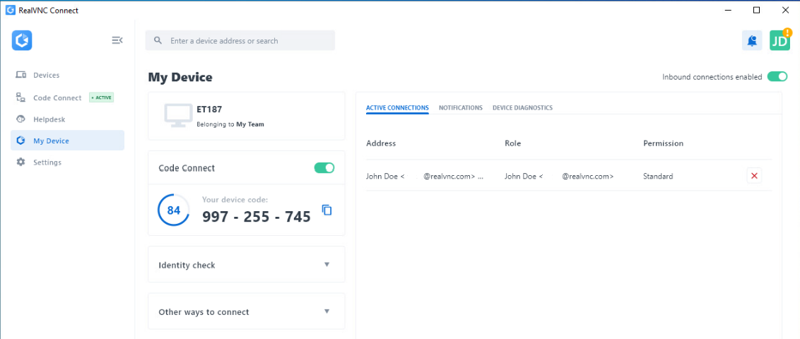This screenshot has height=339, width=800.
Task: Click the device address search field
Action: (x=247, y=41)
